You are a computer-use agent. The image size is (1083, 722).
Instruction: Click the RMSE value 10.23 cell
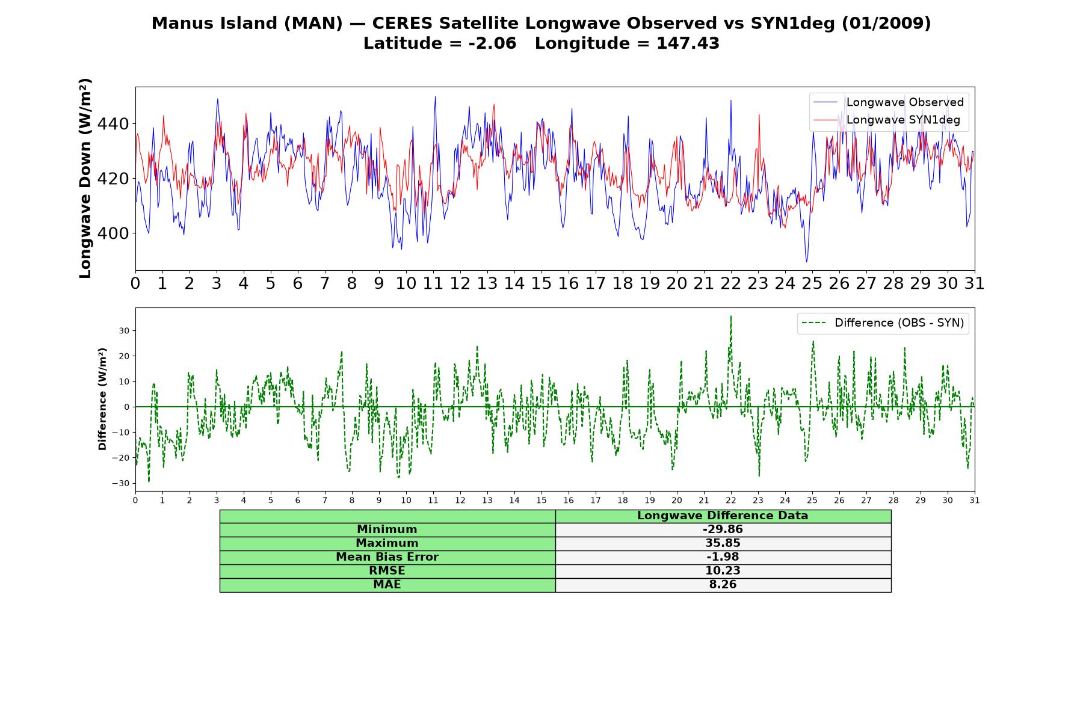point(723,571)
